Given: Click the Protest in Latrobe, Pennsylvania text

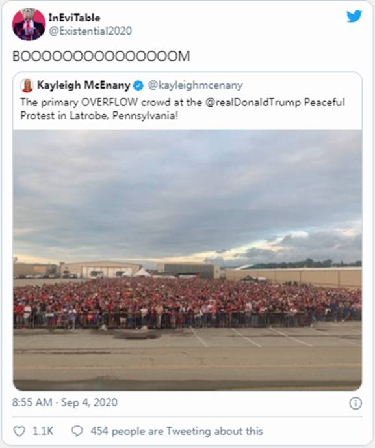Looking at the screenshot, I should pyautogui.click(x=99, y=116).
